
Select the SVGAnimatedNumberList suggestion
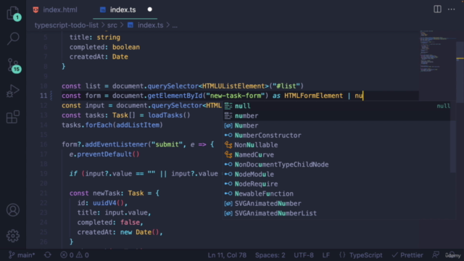pyautogui.click(x=336, y=213)
